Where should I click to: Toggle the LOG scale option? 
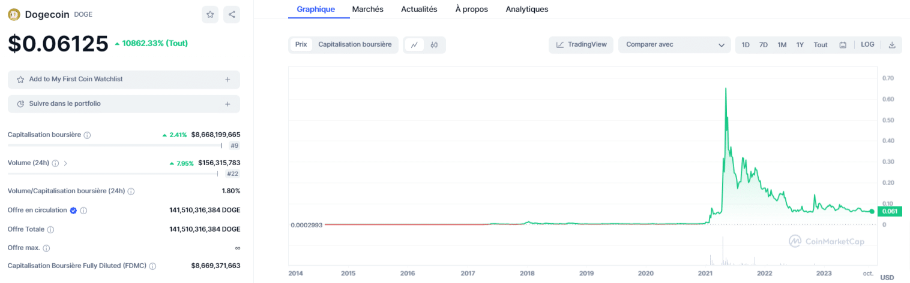point(867,45)
